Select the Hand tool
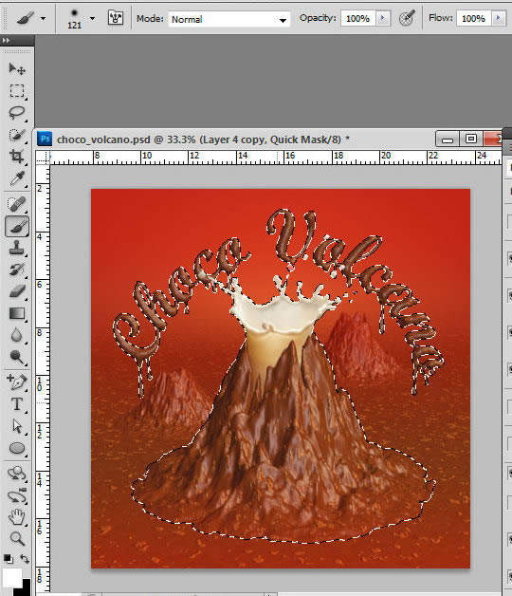This screenshot has height=596, width=512. [17, 517]
